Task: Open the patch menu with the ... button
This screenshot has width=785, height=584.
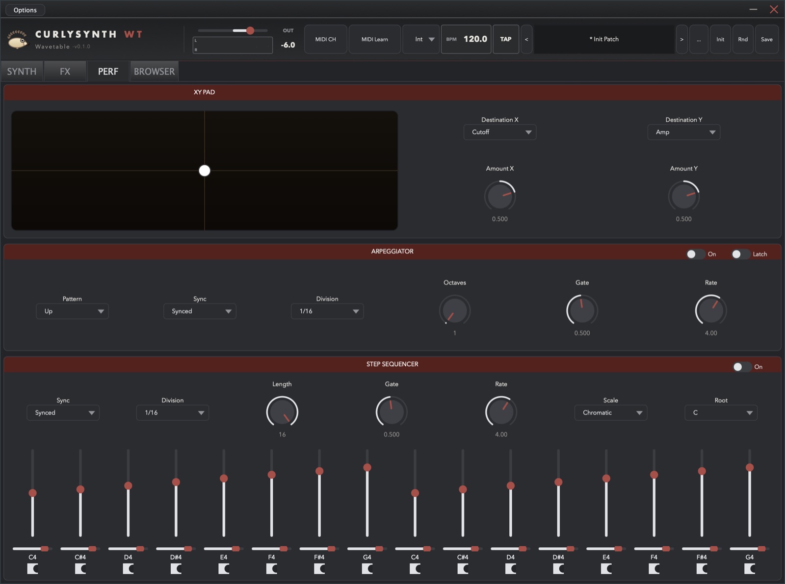Action: tap(699, 39)
